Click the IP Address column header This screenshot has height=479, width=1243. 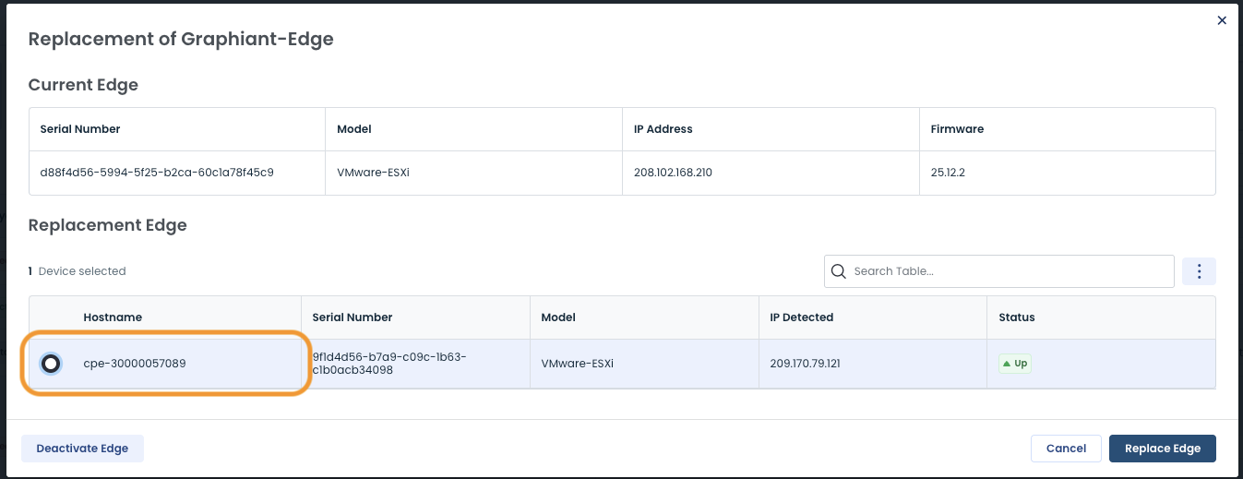pos(663,129)
